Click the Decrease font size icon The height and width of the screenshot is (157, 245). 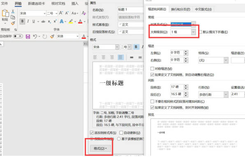(67, 13)
